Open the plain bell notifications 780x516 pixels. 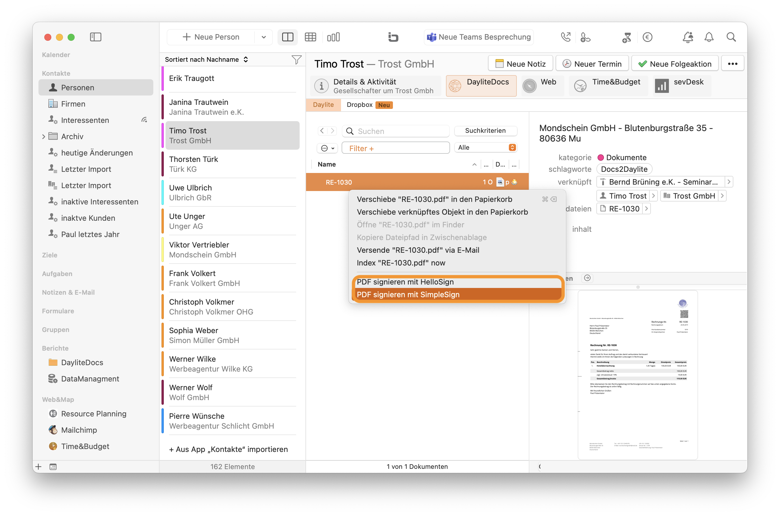[x=709, y=37]
